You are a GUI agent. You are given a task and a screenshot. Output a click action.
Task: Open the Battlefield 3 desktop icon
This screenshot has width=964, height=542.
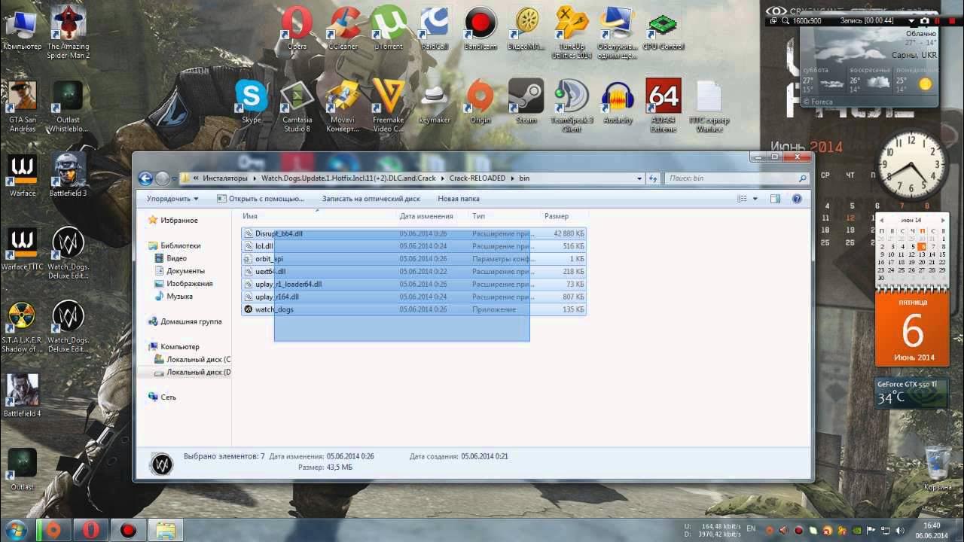click(x=68, y=175)
